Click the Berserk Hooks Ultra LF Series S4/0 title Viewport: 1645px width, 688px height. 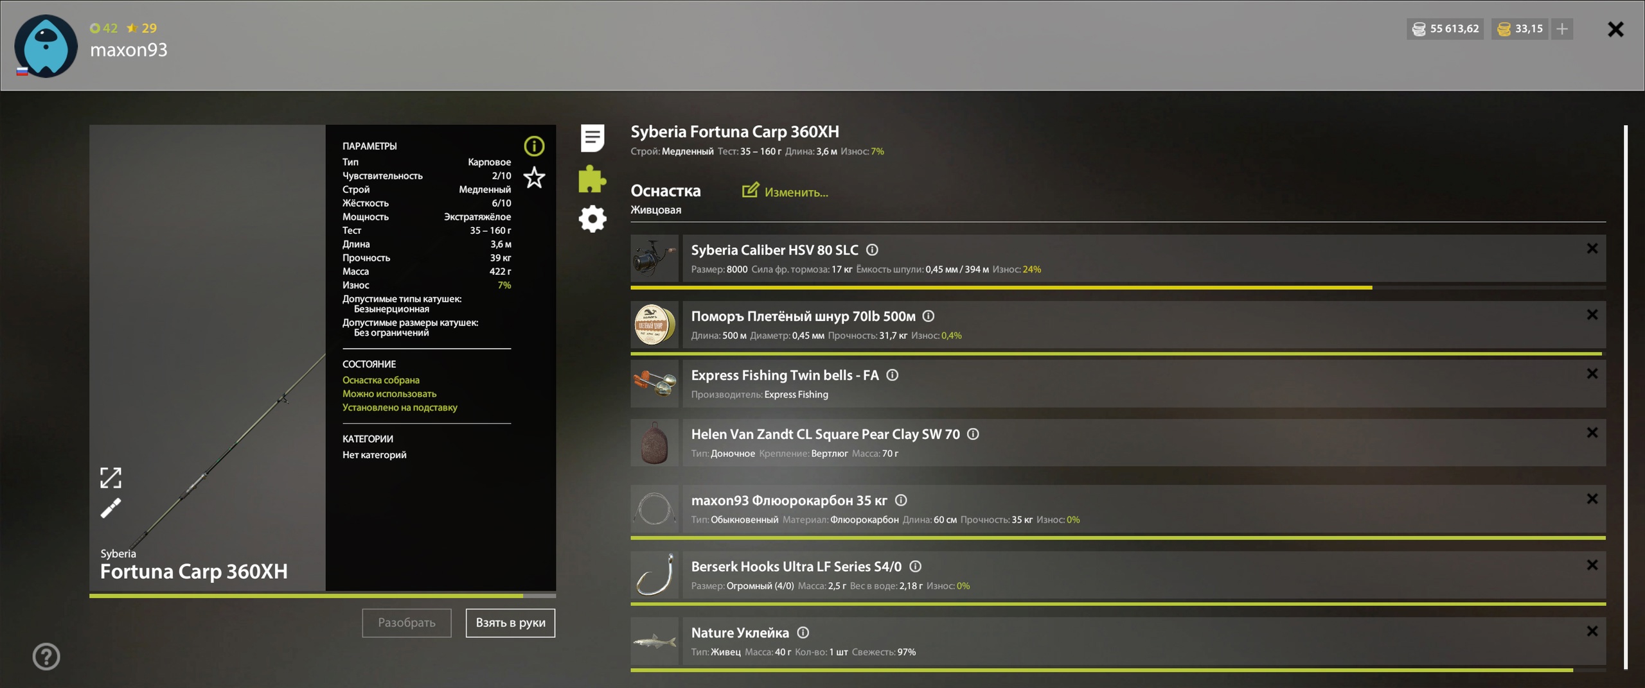pos(796,566)
